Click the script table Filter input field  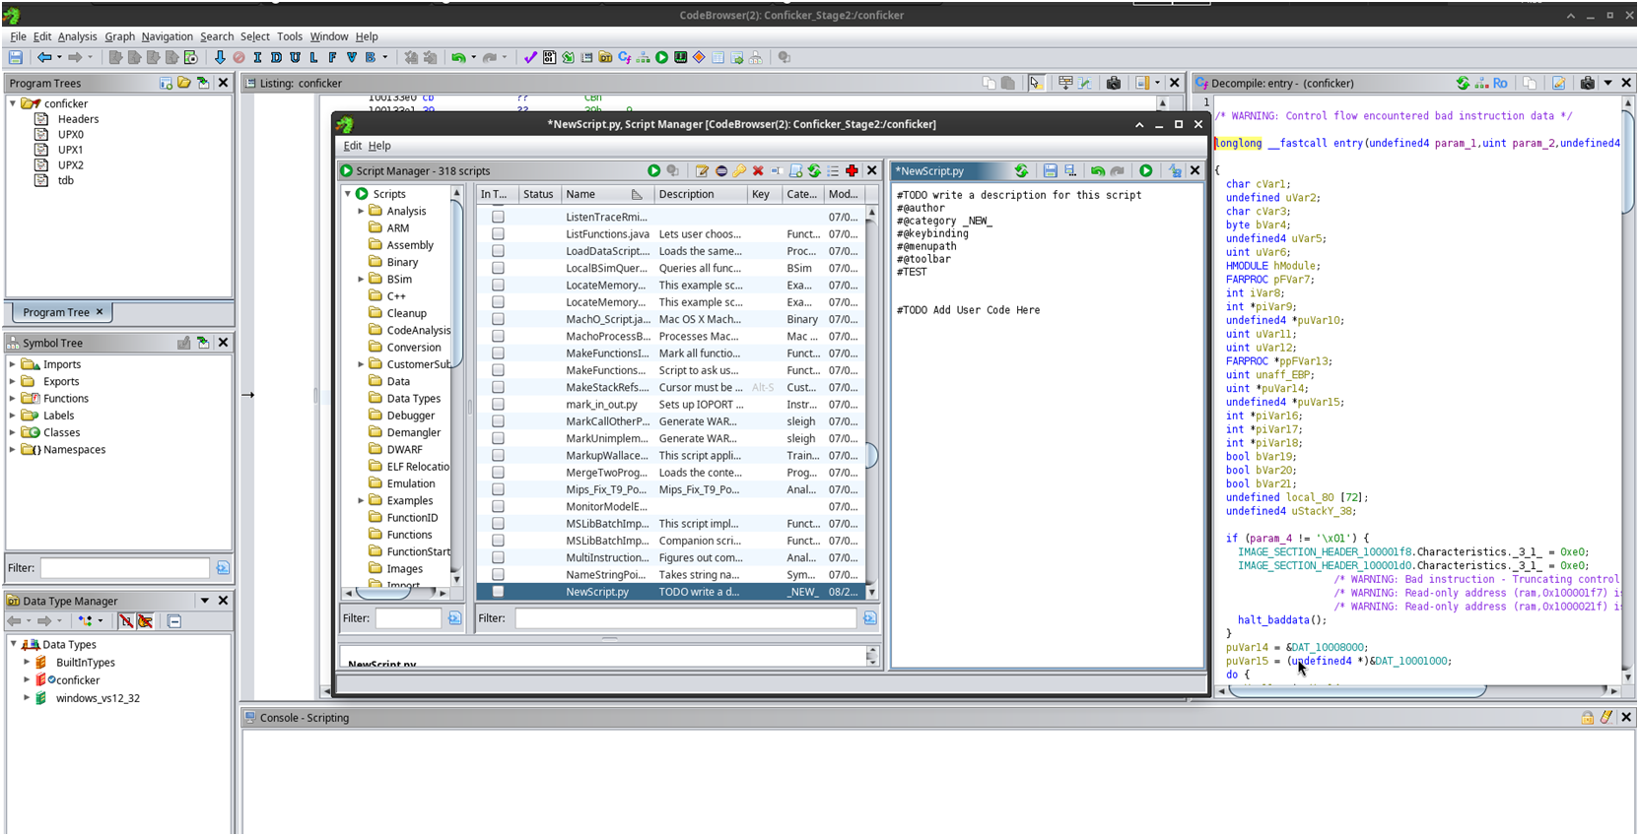[x=685, y=618]
